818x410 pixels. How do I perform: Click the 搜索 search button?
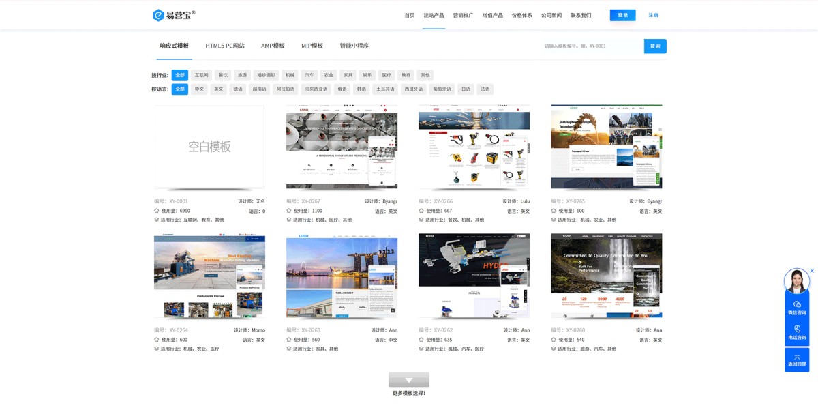(x=655, y=46)
